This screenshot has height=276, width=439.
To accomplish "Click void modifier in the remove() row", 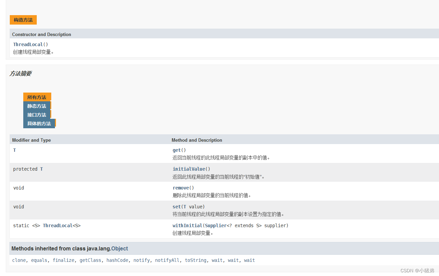I will click(19, 188).
